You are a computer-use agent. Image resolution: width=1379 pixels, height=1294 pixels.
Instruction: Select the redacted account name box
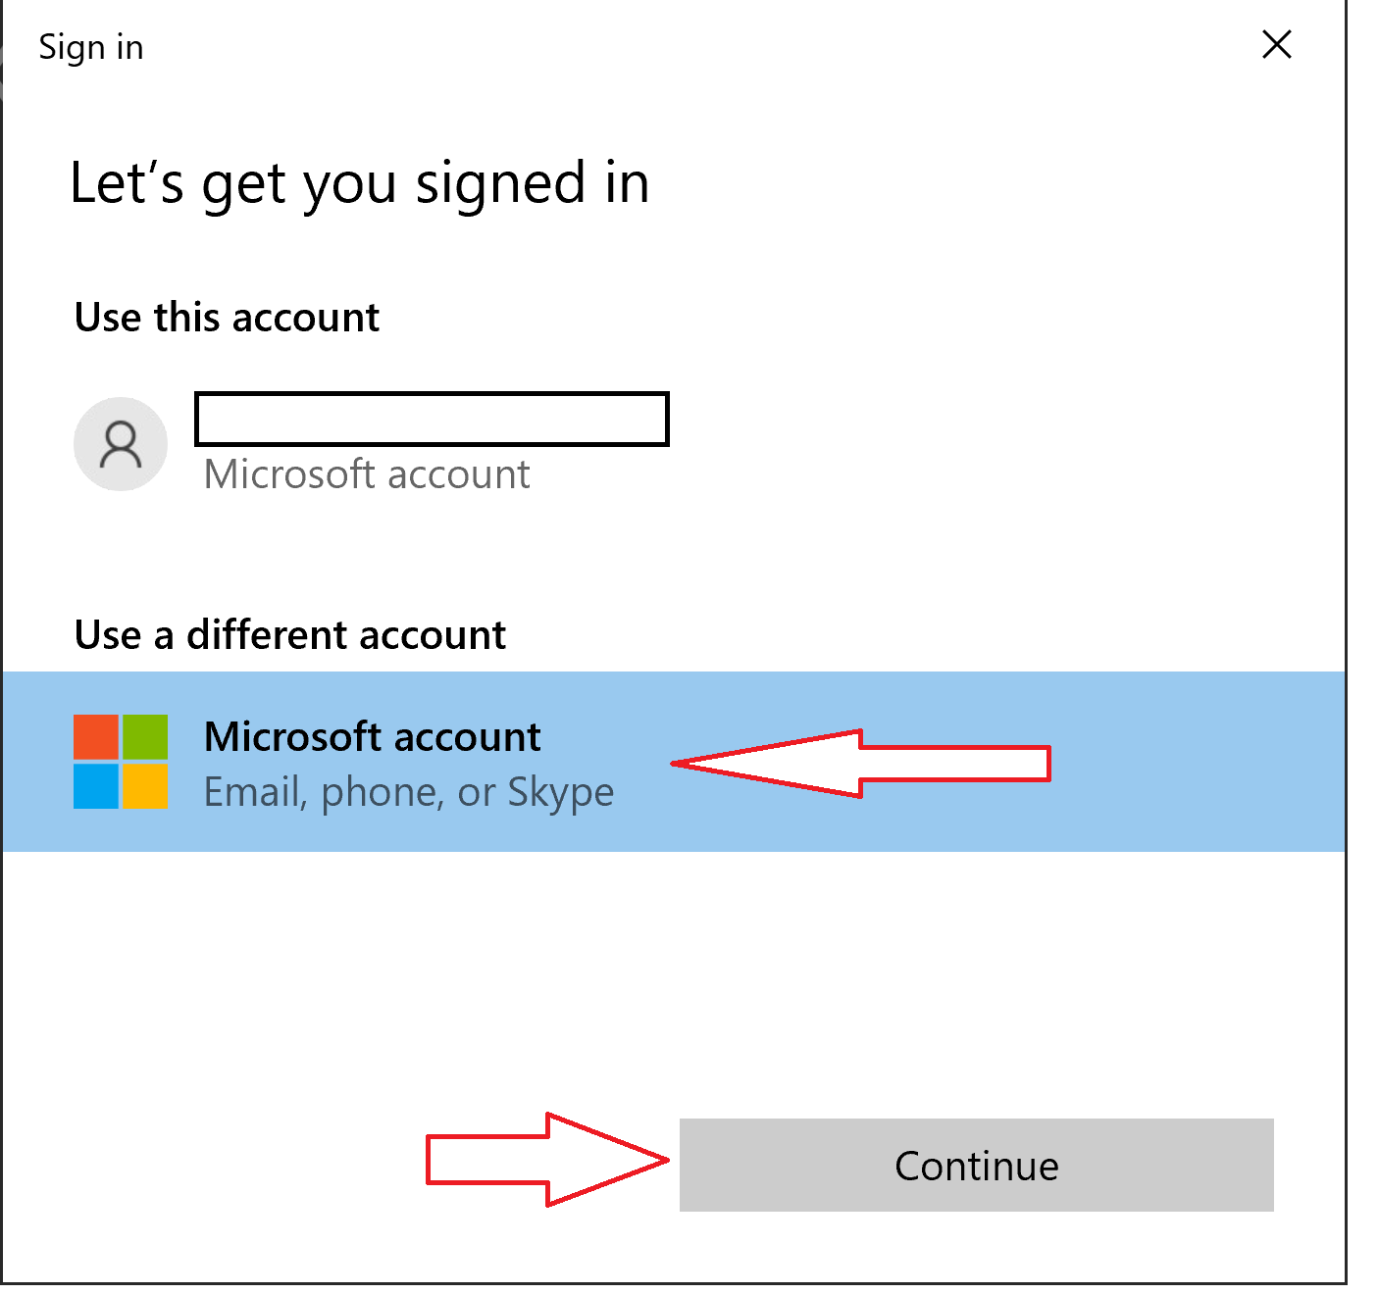[432, 419]
